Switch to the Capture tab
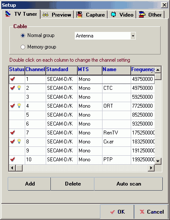The image size is (170, 220). coord(91,14)
